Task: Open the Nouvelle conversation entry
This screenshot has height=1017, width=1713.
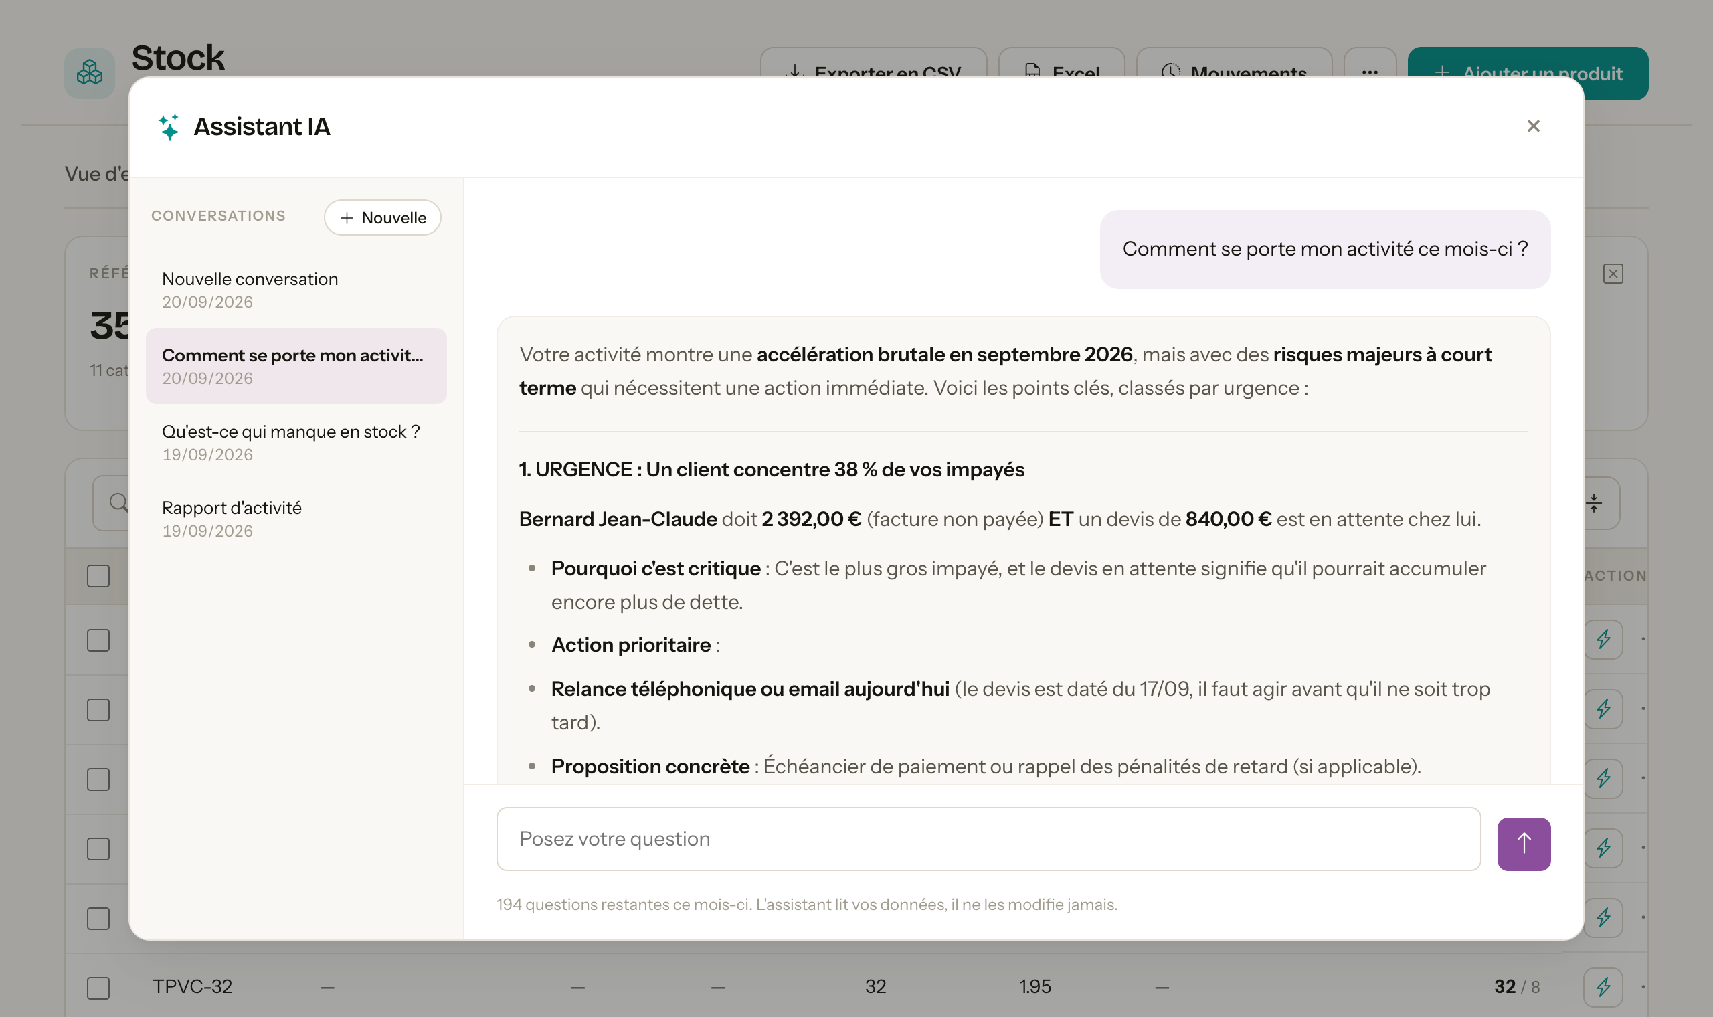Action: coord(296,290)
